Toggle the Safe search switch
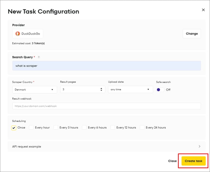Viewport: 210px width, 172px height. click(x=160, y=90)
